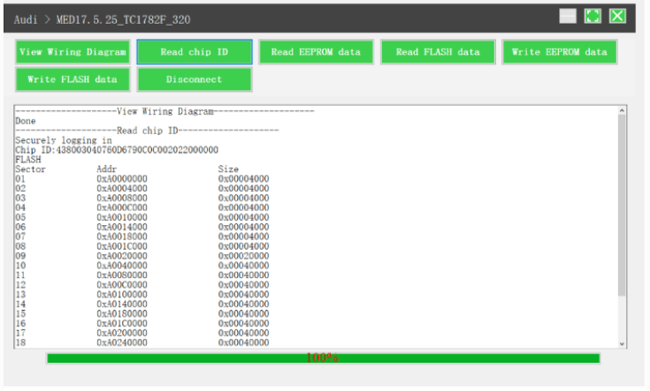This screenshot has width=650, height=391.
Task: Choose Write EEPROM data
Action: (x=559, y=52)
